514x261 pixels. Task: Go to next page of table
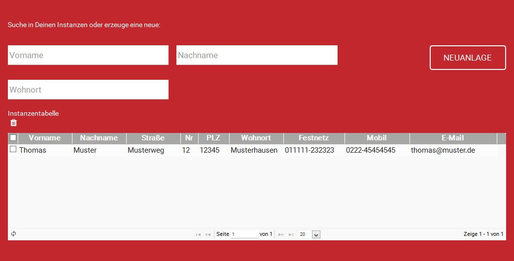(x=281, y=234)
